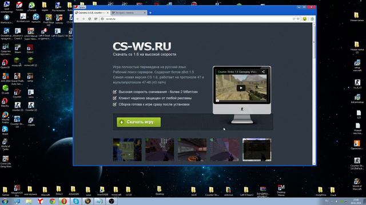Open the first screenshot thumbnail with map overview

127,150
